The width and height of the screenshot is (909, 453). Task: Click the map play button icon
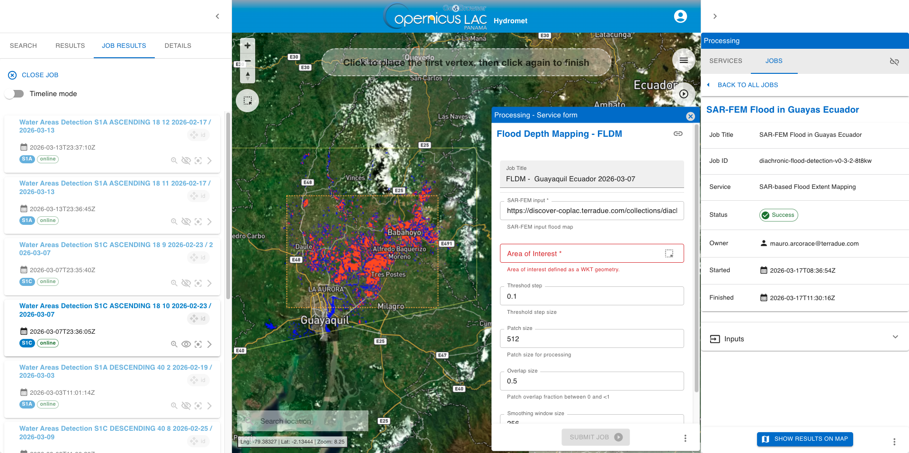tap(683, 94)
